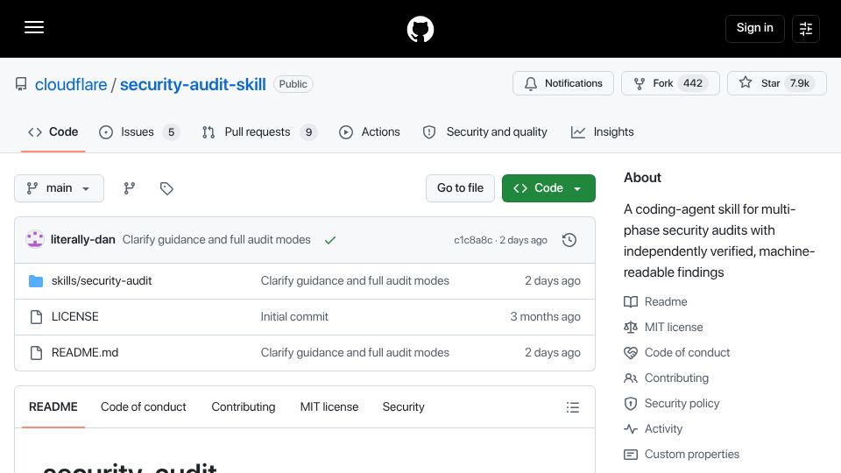Viewport: 841px width, 473px height.
Task: Open commit message in README.md row
Action: [x=355, y=352]
